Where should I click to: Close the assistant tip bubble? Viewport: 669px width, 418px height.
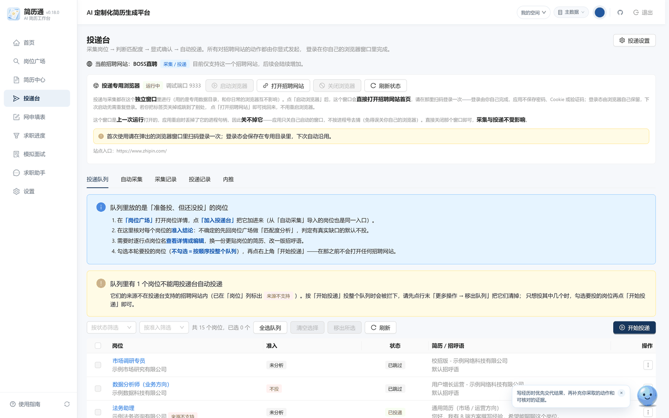tap(621, 393)
